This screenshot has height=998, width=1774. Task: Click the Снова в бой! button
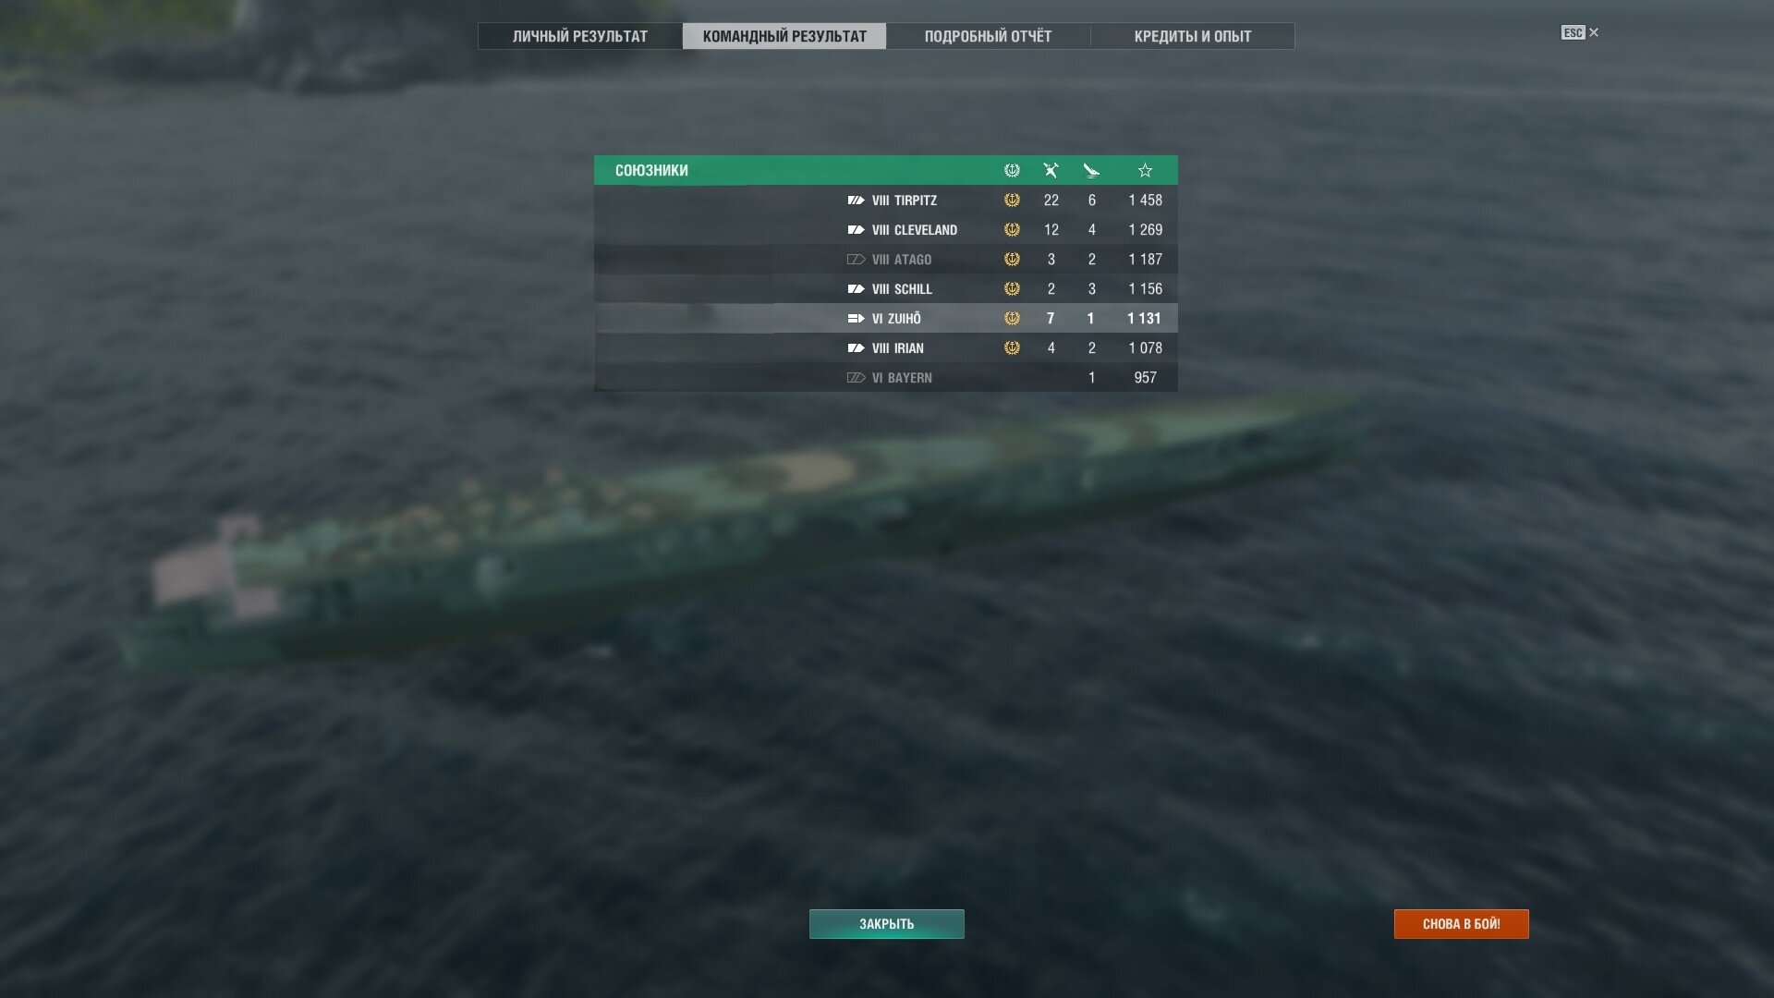tap(1461, 924)
